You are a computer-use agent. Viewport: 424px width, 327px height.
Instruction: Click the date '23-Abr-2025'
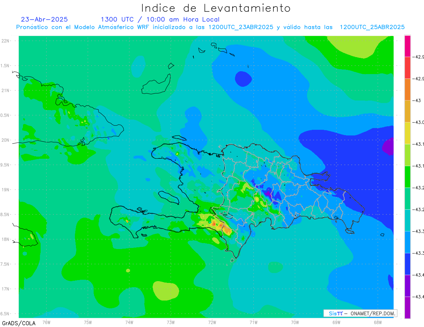pos(45,19)
